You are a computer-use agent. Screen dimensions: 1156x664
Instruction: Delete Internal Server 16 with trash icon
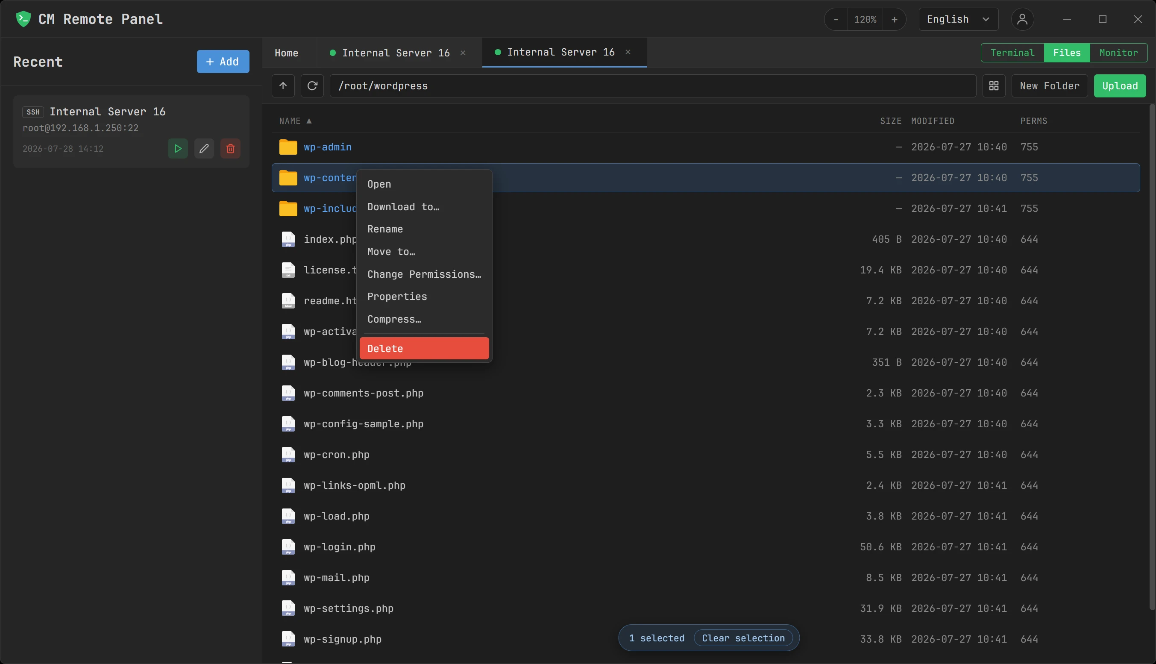[x=231, y=149]
